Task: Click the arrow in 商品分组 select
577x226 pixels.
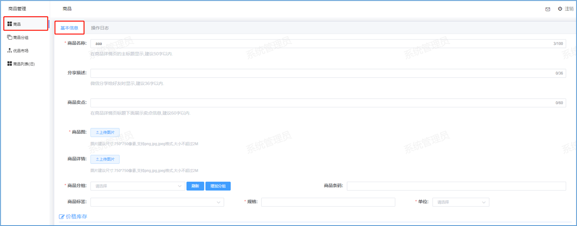Action: (180, 186)
